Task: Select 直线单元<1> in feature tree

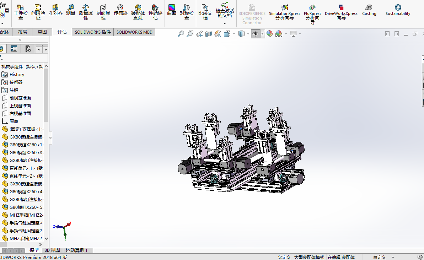Action: point(27,168)
